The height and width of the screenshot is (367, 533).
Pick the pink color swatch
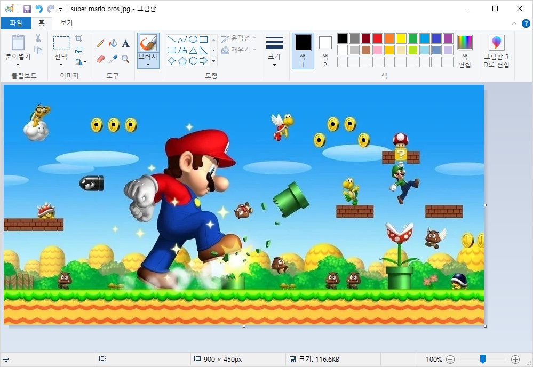(x=378, y=50)
